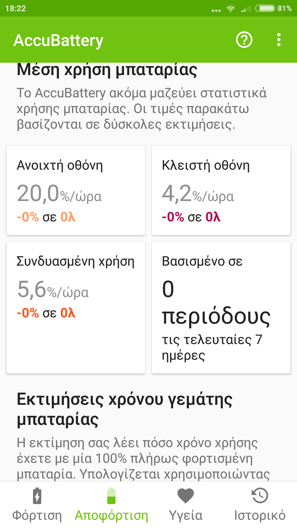Viewport: 297px width, 528px height.
Task: Open the three-dot overflow menu
Action: 279,40
